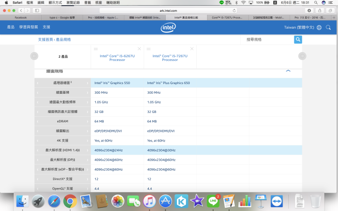Image resolution: width=338 pixels, height=211 pixels.
Task: Click the right carousel arrow button
Action: point(302,56)
